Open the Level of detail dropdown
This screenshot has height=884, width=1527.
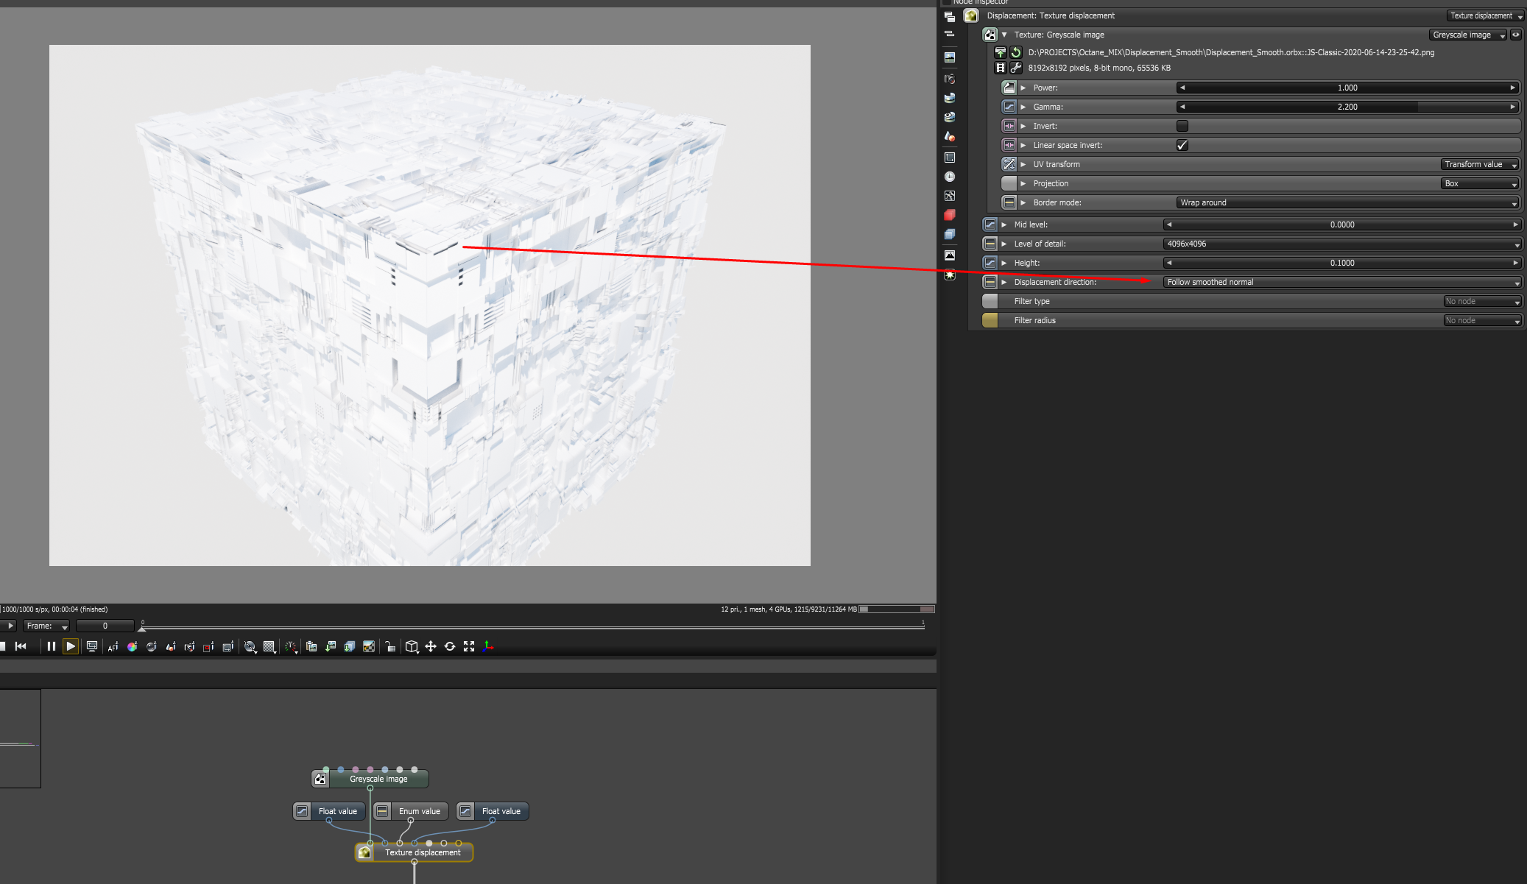1341,244
